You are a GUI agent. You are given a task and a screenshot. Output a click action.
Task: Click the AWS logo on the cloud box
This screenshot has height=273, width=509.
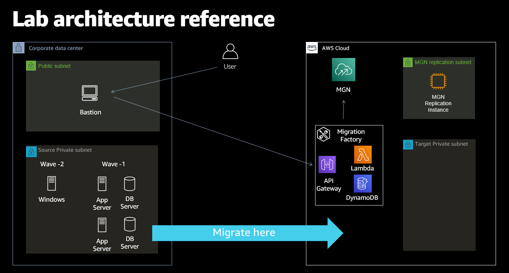(312, 48)
